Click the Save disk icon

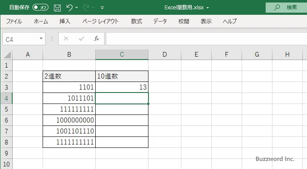pyautogui.click(x=57, y=8)
